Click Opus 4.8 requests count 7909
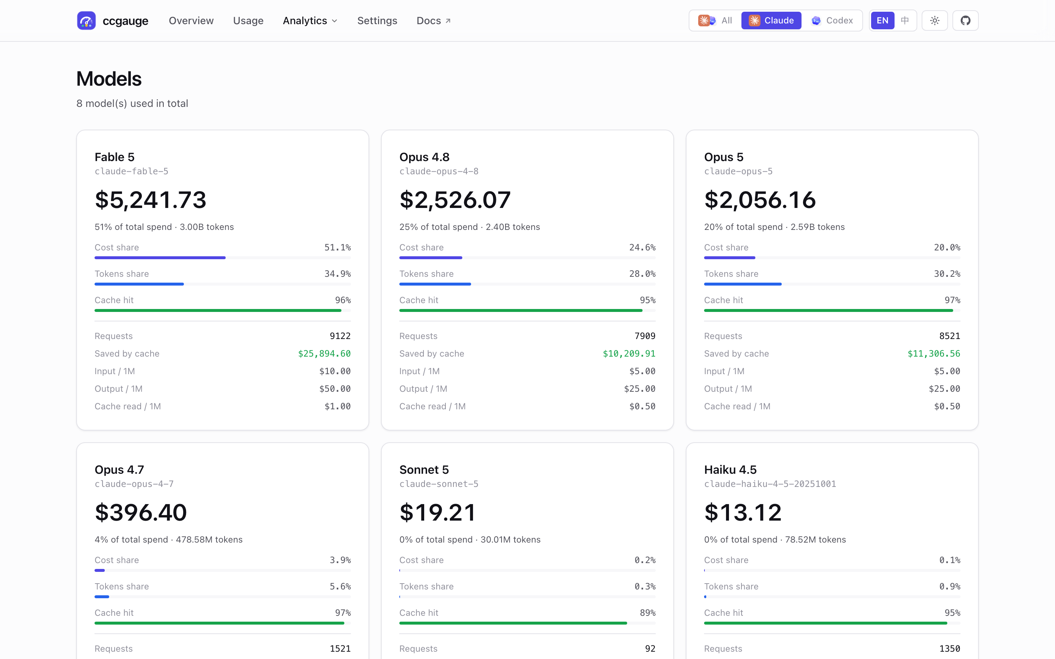 coord(645,336)
